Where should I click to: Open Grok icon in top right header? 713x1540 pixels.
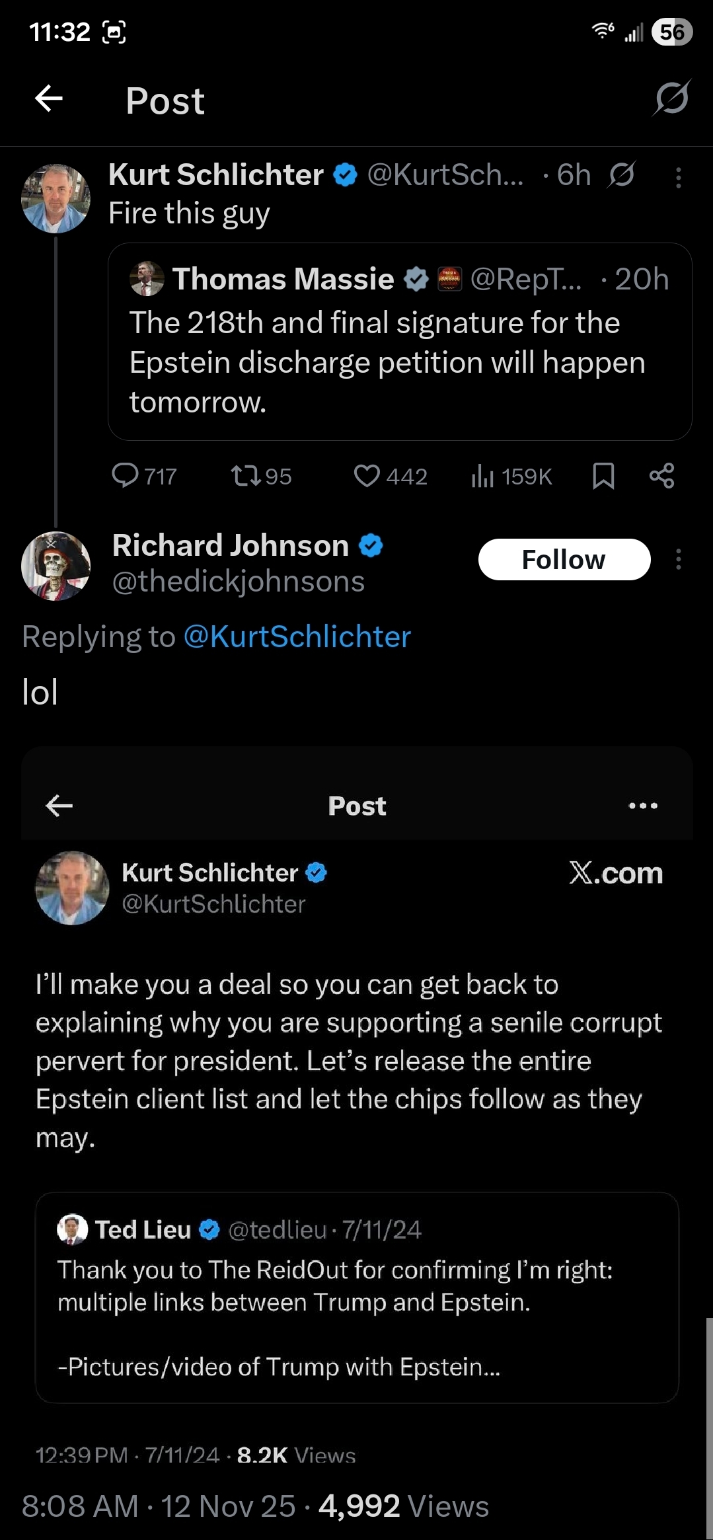pos(672,98)
